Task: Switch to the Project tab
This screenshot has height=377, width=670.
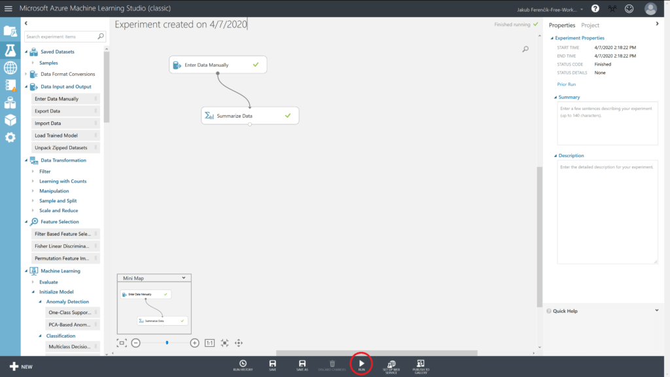Action: (590, 26)
